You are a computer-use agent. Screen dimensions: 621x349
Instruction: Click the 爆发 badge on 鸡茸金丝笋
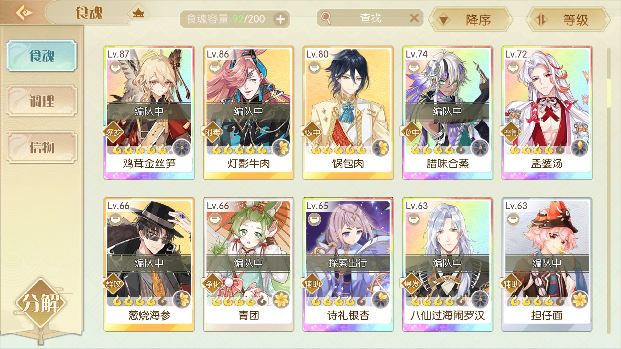tap(114, 132)
